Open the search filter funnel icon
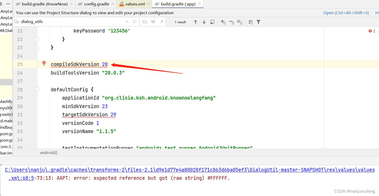This screenshot has width=379, height=196. [x=258, y=22]
